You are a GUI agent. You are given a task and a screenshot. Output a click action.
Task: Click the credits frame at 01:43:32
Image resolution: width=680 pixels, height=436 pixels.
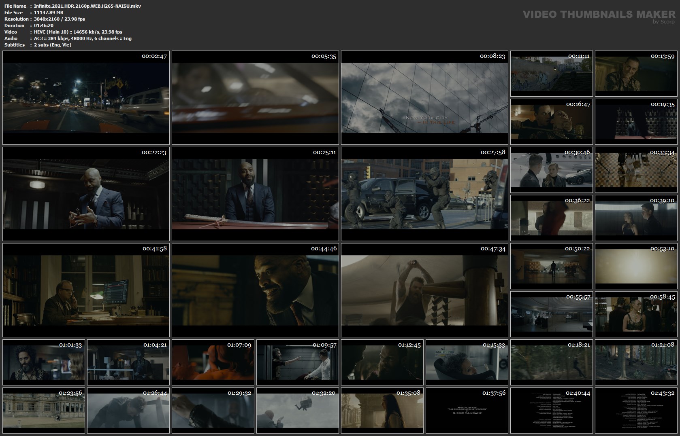(636, 411)
